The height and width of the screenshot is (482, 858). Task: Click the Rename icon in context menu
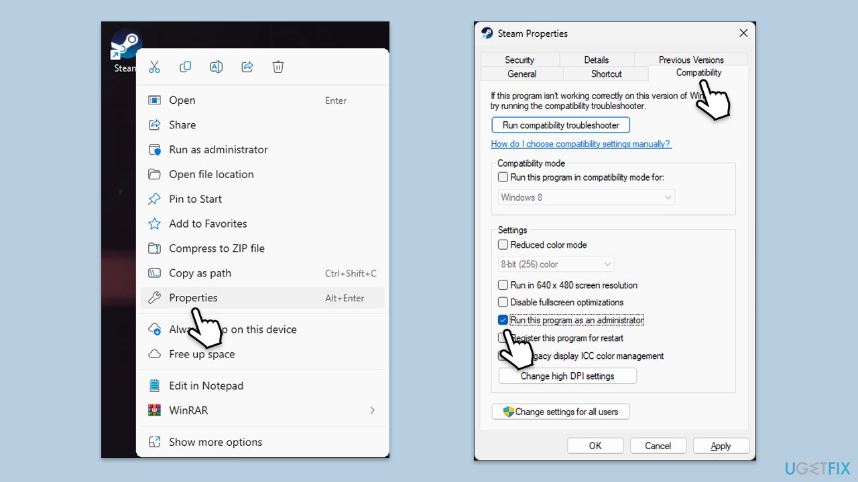216,67
